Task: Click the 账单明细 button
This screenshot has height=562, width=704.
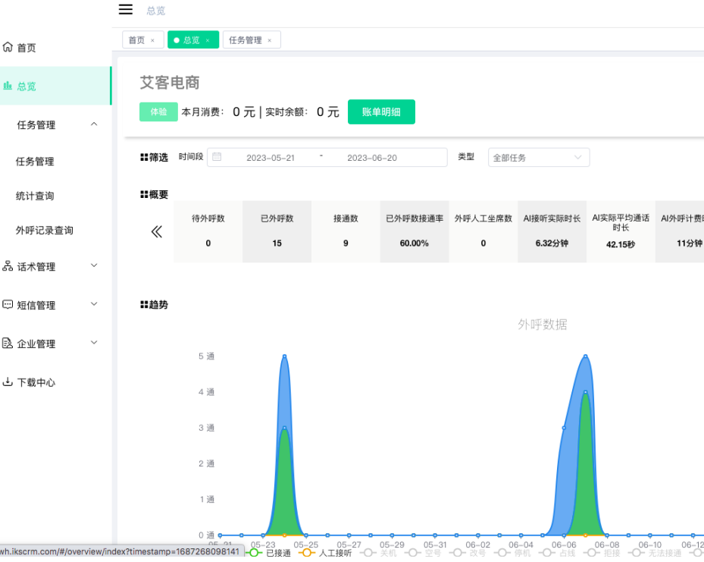Action: click(381, 112)
